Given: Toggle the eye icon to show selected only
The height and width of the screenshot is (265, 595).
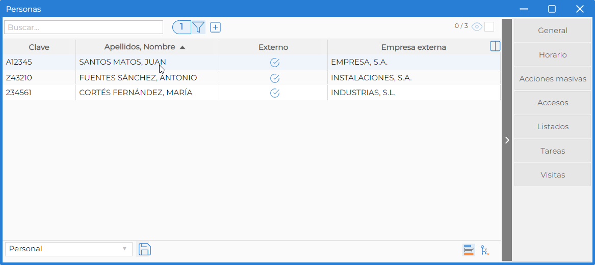Looking at the screenshot, I should pos(477,26).
